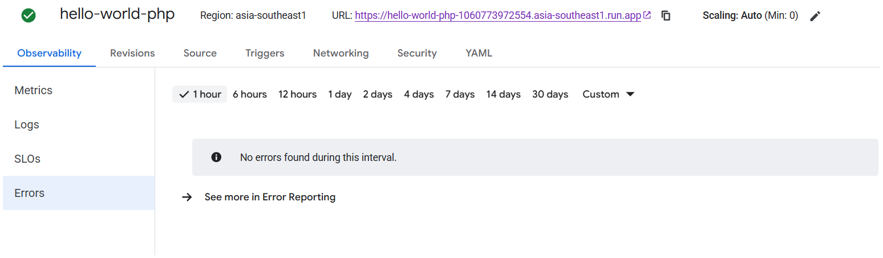
Task: Open the Custom time range dropdown
Action: click(x=609, y=94)
